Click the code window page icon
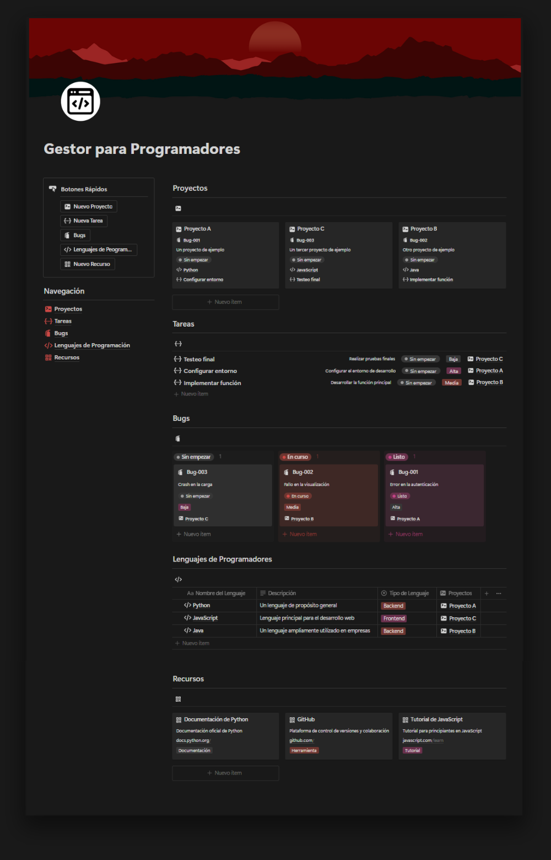Screen dimensions: 551x860 coord(80,102)
